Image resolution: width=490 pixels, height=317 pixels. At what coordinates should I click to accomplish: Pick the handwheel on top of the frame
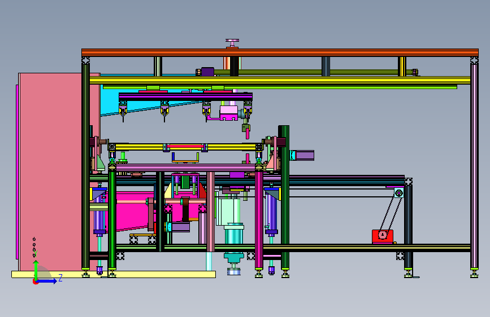[232, 43]
